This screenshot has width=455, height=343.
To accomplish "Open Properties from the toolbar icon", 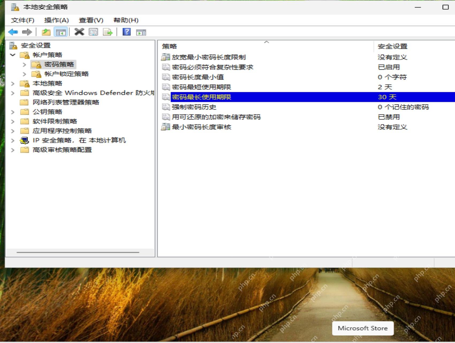I will [x=93, y=32].
